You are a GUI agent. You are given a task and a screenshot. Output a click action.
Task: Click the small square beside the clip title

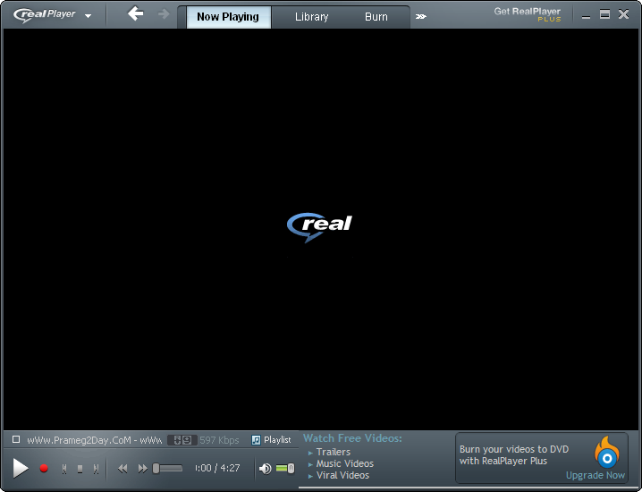[16, 439]
